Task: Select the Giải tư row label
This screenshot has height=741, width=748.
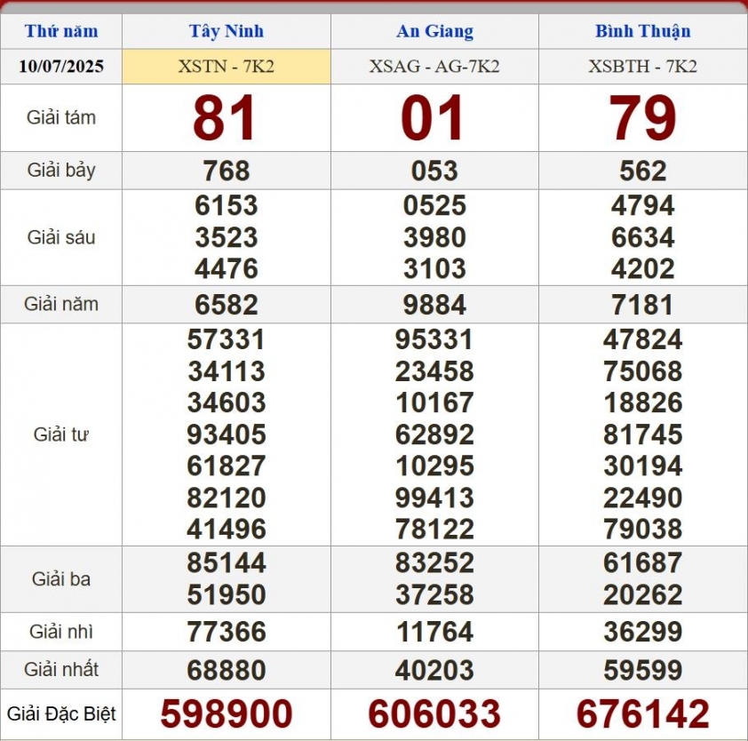Action: 61,434
